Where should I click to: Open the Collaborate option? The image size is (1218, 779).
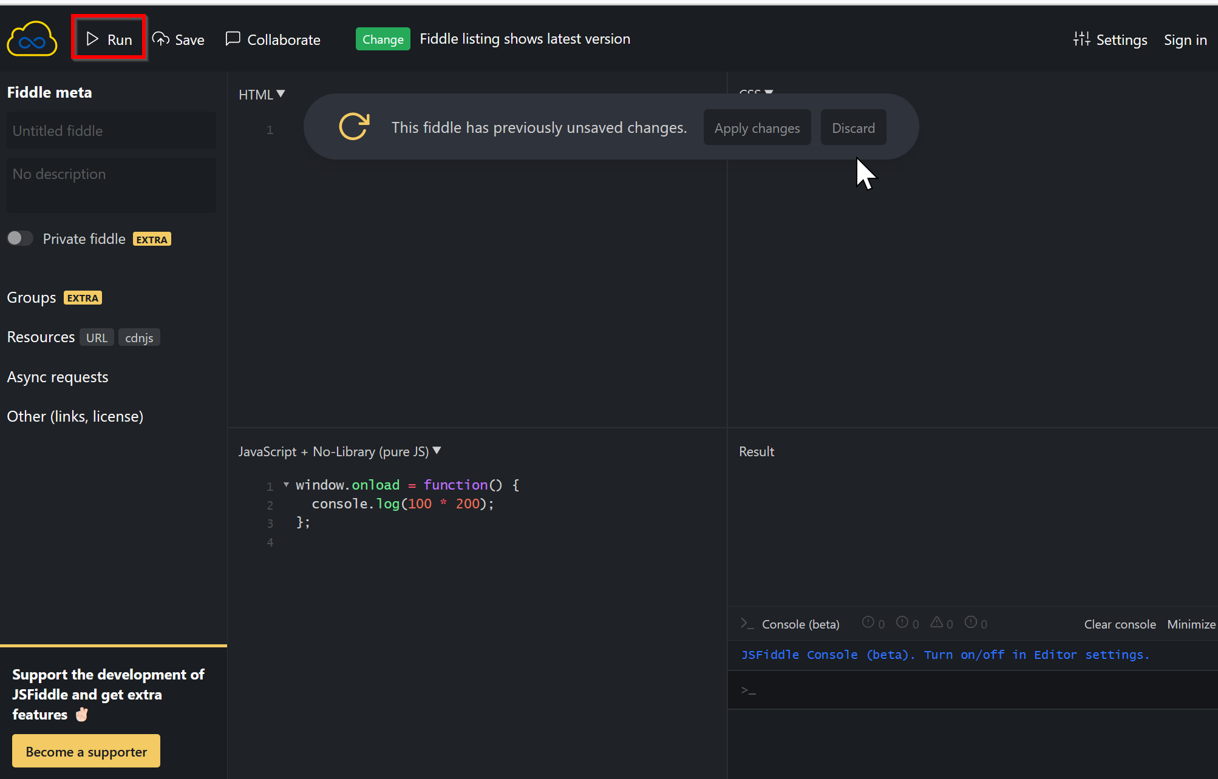point(273,39)
